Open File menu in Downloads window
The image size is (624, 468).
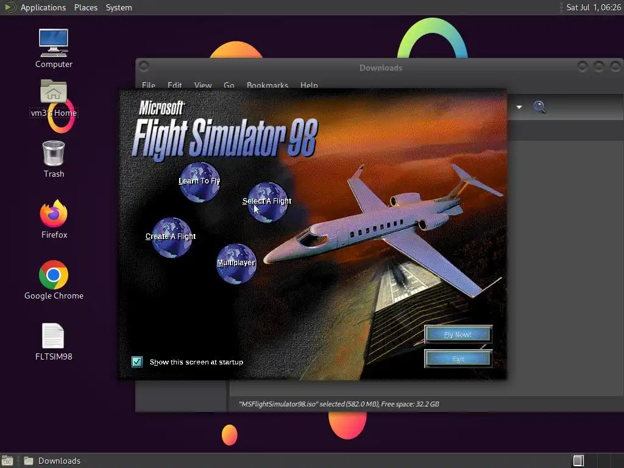click(149, 85)
